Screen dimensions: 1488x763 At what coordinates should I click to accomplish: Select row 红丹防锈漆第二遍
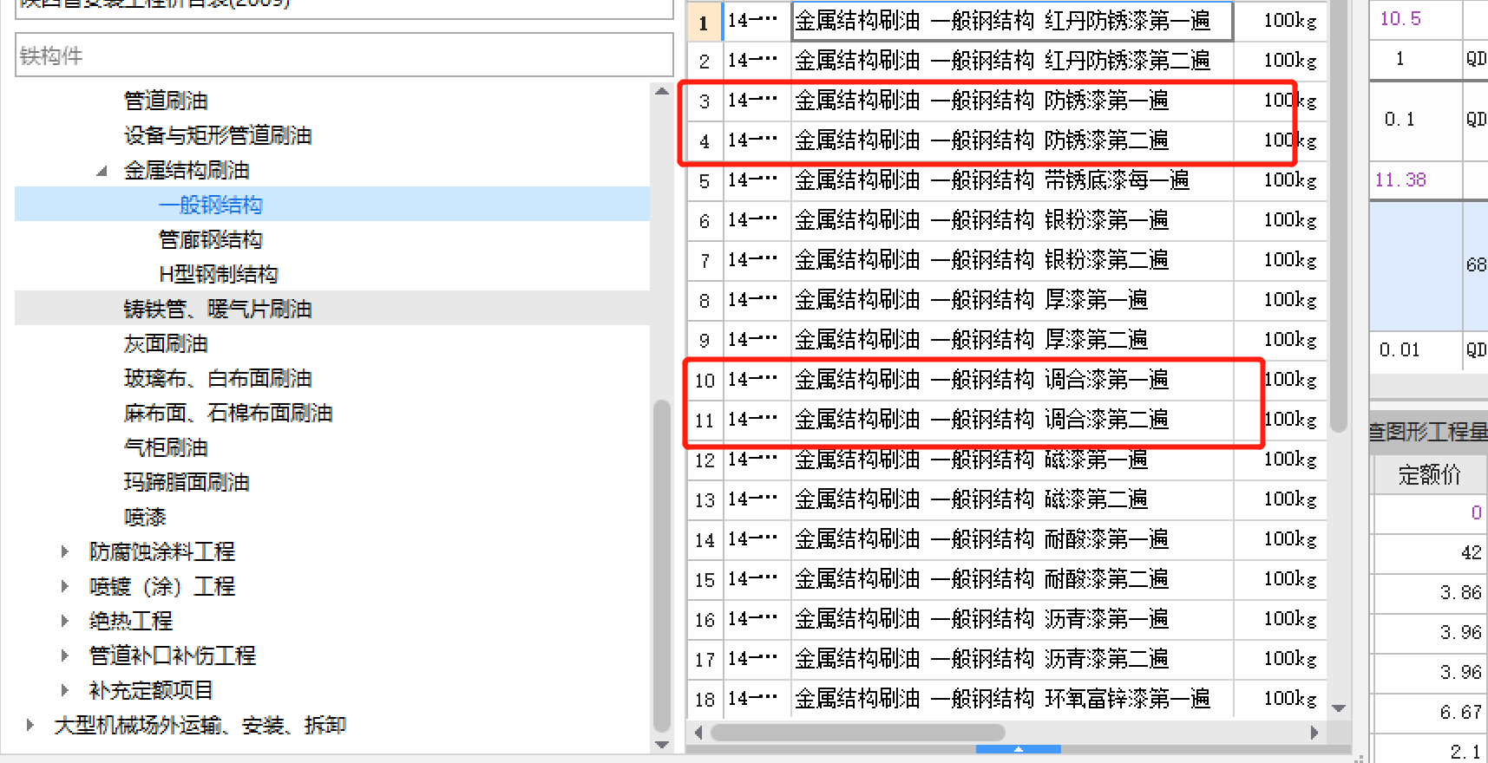[1006, 61]
